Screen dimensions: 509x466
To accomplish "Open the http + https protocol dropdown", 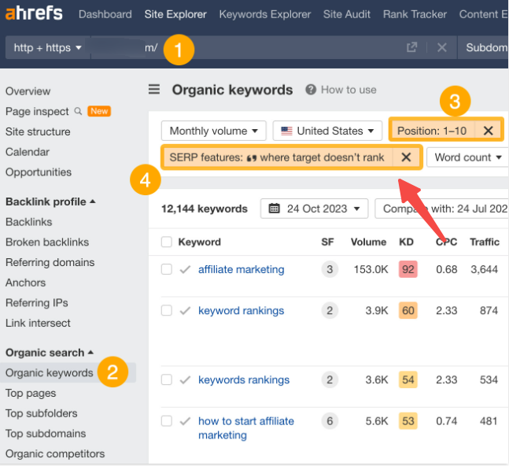I will (x=47, y=47).
